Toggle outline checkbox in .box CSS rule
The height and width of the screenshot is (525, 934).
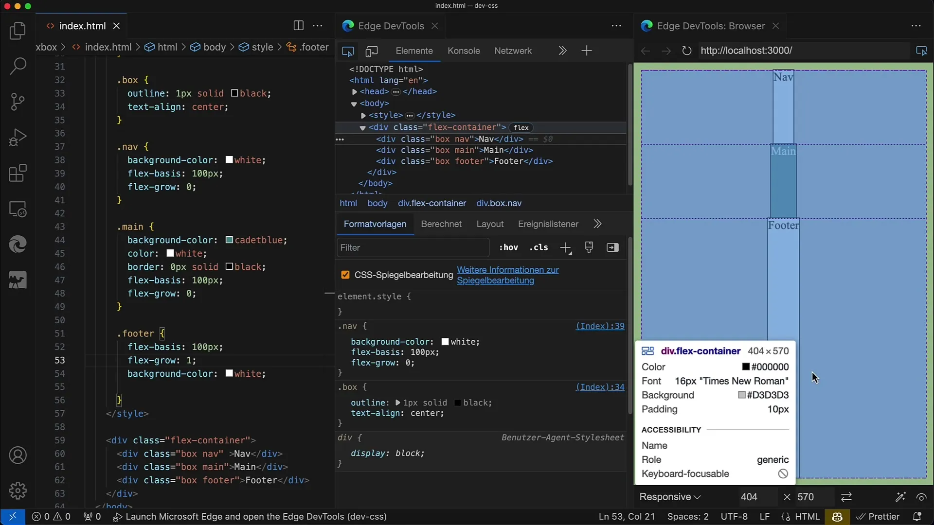tap(343, 402)
